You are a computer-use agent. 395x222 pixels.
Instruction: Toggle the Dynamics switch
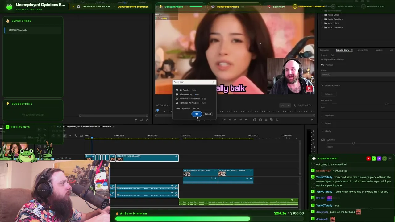pos(323,140)
